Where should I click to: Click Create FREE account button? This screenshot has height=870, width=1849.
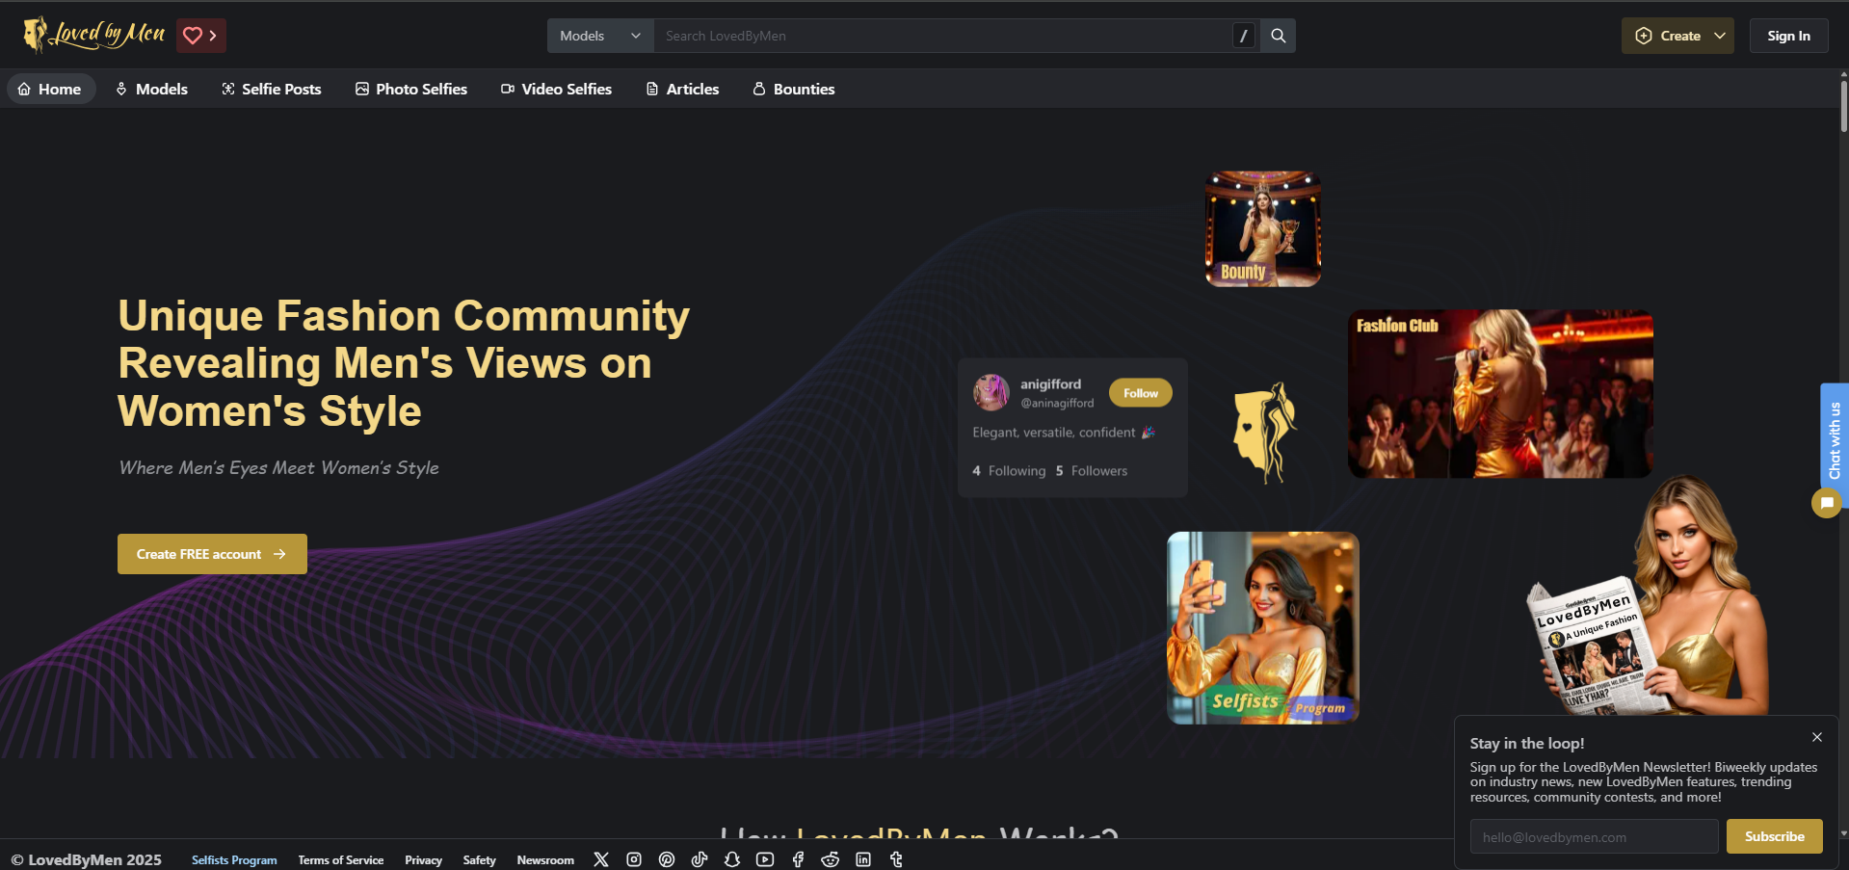tap(212, 554)
